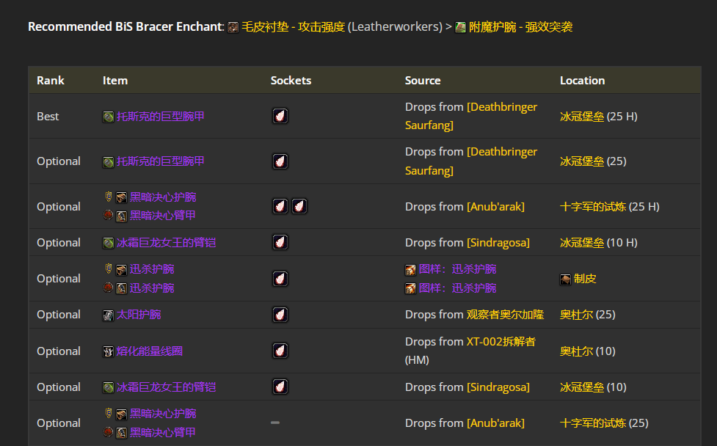This screenshot has width=717, height=446.
Task: Click the 太阳护腕 item icon
Action: click(x=107, y=314)
